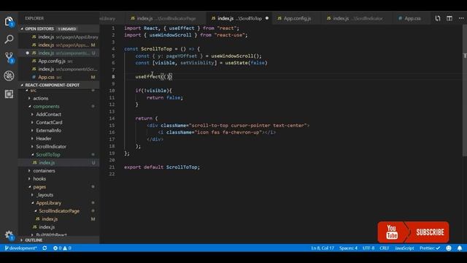Open index.js under ScrollIndicatorPage in tree
Image resolution: width=467 pixels, height=263 pixels.
[59, 219]
